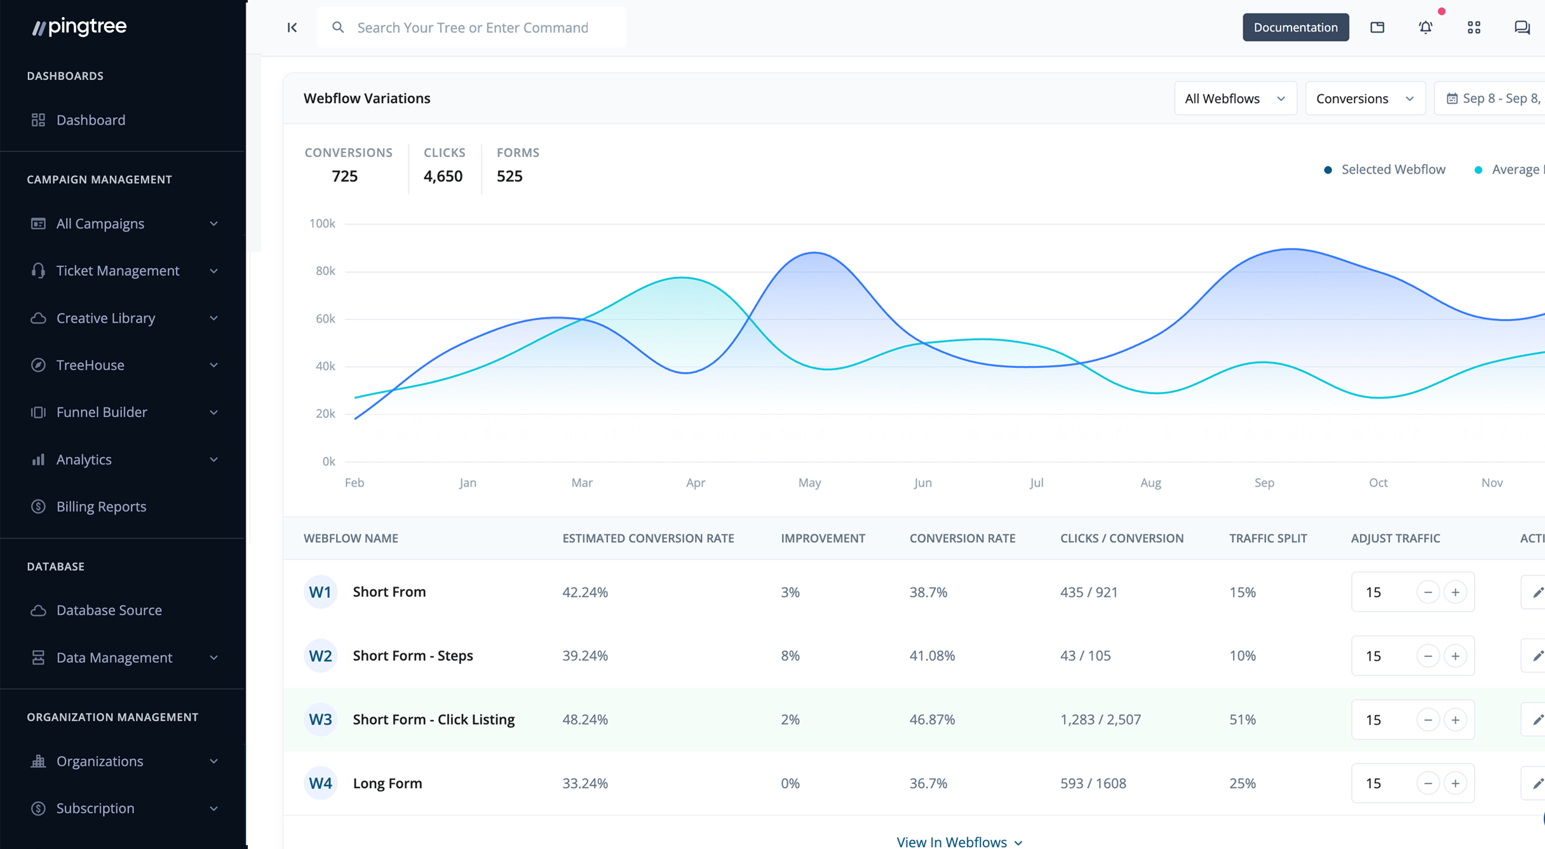The height and width of the screenshot is (849, 1545).
Task: Open the apps grid icon
Action: [1474, 27]
